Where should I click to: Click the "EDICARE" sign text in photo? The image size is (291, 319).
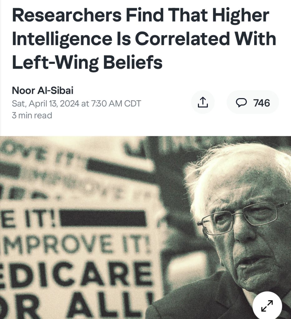(x=76, y=274)
